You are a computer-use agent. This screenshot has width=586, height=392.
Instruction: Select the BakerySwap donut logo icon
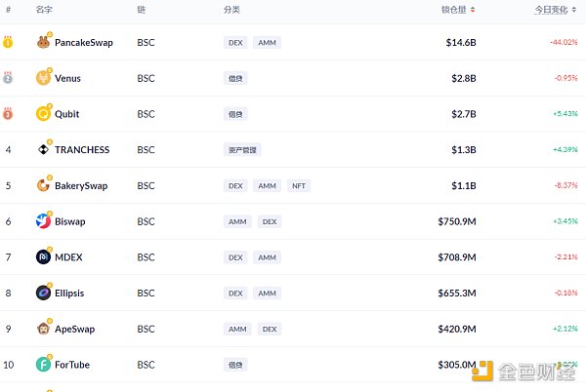click(x=43, y=185)
